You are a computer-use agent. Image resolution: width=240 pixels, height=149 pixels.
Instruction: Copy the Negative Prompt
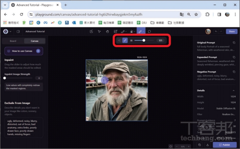[234, 72]
